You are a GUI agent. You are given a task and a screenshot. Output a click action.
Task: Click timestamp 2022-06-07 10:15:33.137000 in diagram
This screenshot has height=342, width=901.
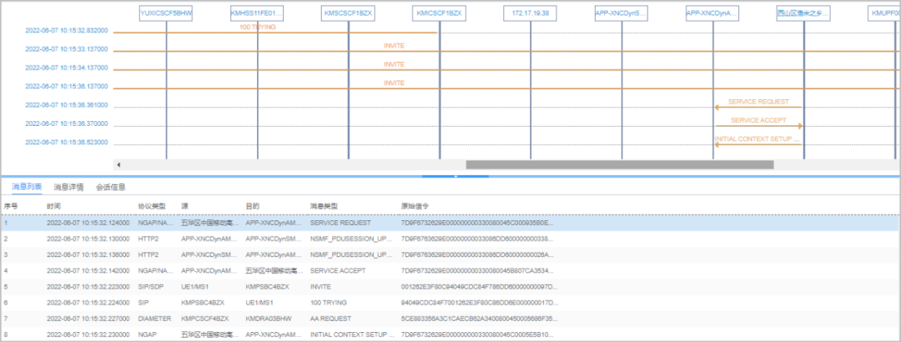tap(67, 49)
